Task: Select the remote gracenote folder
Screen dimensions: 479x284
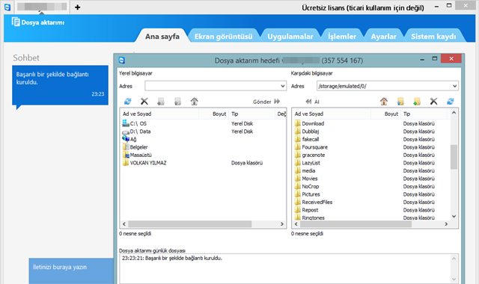Action: pyautogui.click(x=310, y=155)
